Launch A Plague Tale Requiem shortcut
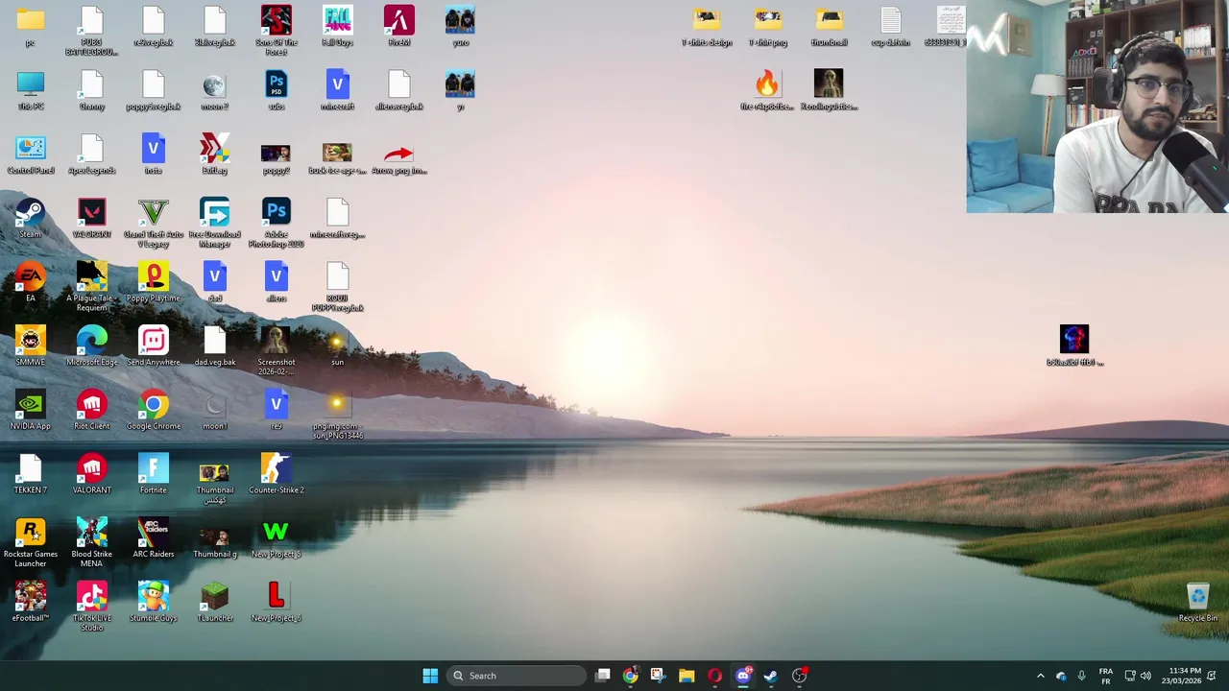The height and width of the screenshot is (691, 1229). 92,287
